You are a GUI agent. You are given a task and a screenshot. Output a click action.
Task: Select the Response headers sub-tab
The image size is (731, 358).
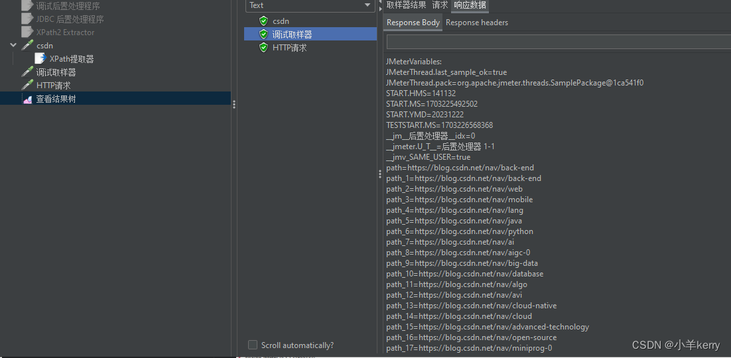point(477,23)
